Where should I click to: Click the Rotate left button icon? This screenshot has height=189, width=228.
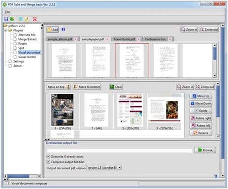click(193, 125)
